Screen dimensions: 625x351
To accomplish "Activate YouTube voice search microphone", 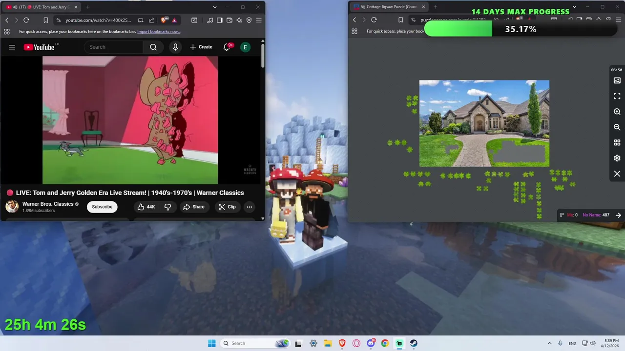I will tap(175, 47).
